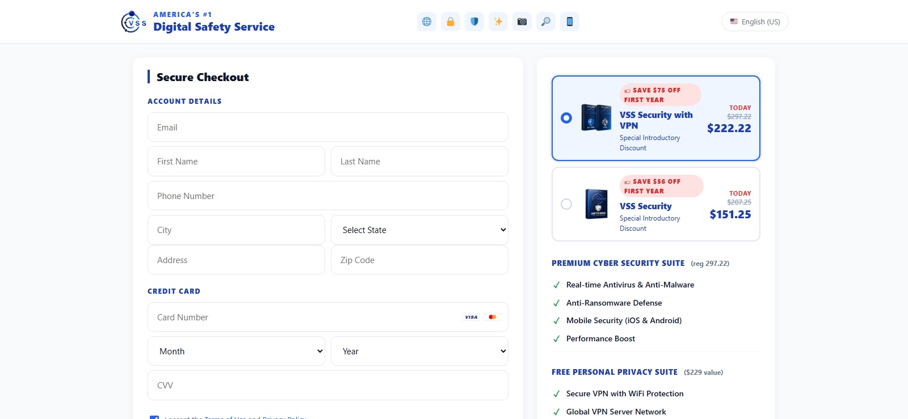908x419 pixels.
Task: Click the Address input field
Action: click(236, 260)
